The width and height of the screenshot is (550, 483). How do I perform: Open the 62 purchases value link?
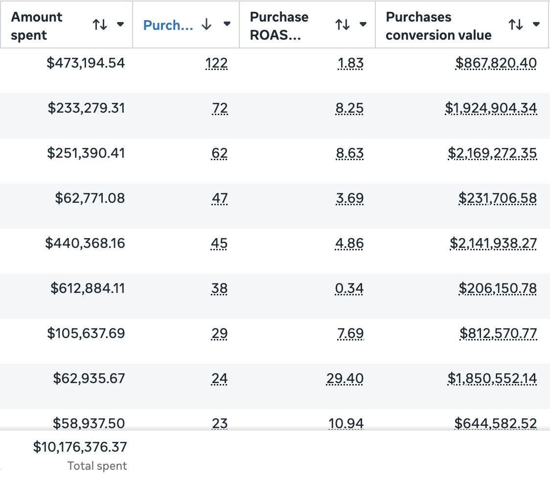[219, 153]
